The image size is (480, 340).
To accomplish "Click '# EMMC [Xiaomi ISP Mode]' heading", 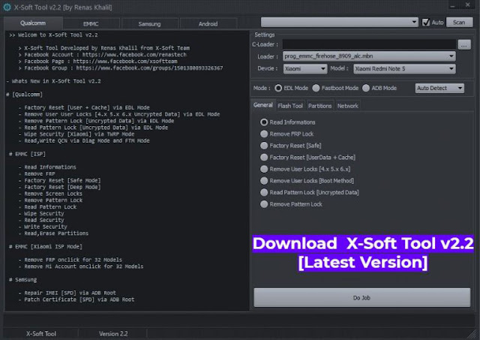I will tap(46, 247).
